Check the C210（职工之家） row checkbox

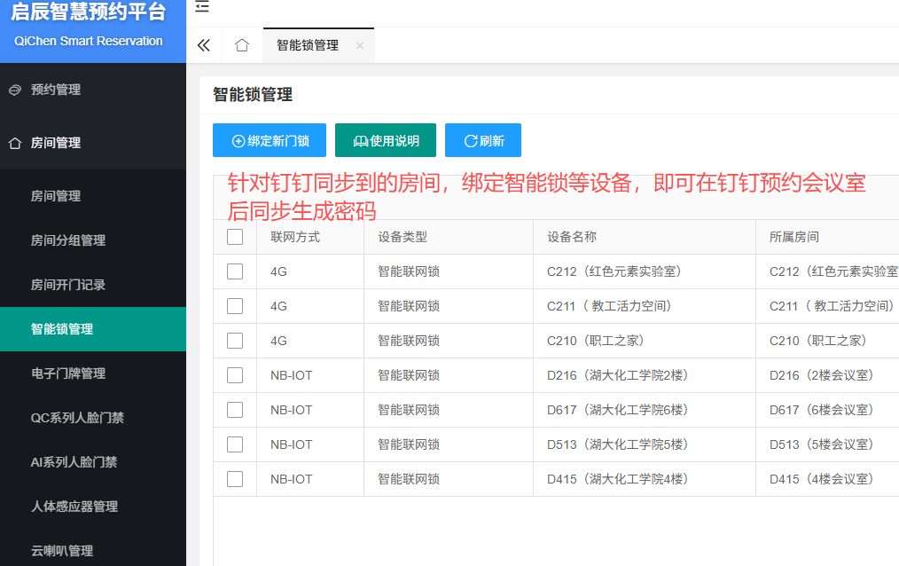[235, 341]
